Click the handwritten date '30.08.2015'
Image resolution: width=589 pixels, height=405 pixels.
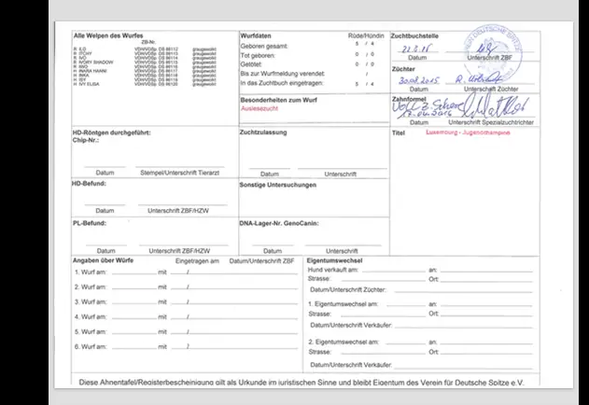(419, 80)
